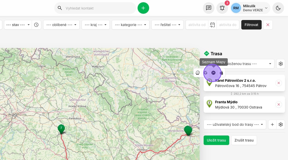Open route in Seznam Mapy
The width and height of the screenshot is (288, 160).
click(213, 73)
